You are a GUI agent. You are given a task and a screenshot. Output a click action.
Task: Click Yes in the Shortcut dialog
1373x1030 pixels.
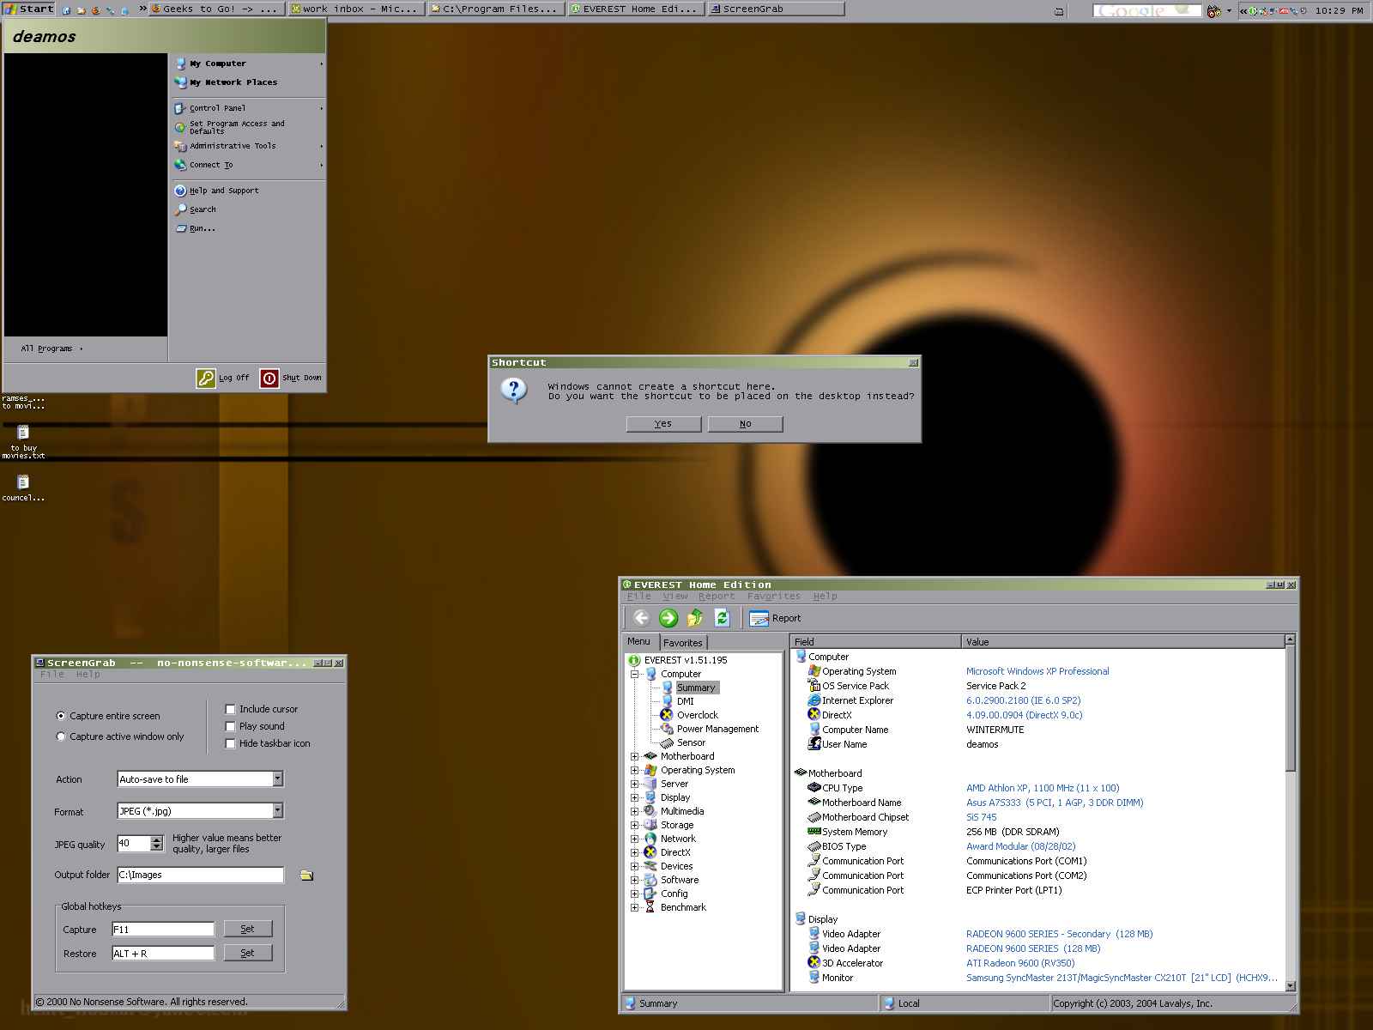[663, 424]
